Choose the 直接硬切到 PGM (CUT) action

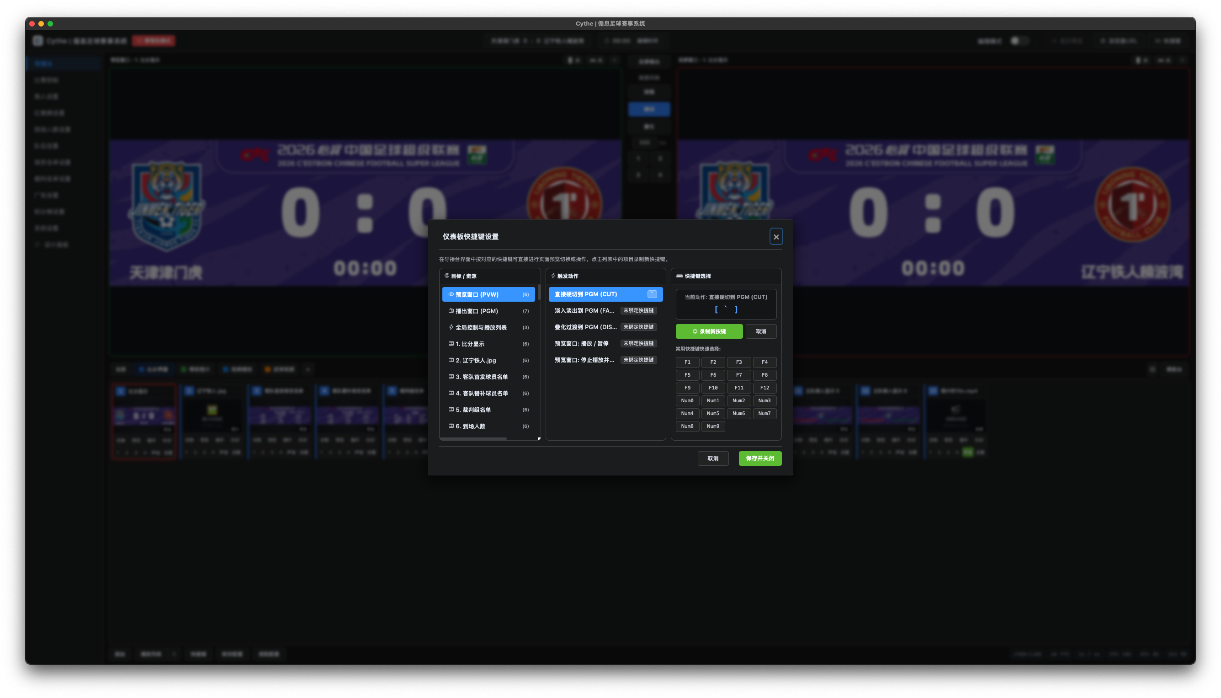605,294
